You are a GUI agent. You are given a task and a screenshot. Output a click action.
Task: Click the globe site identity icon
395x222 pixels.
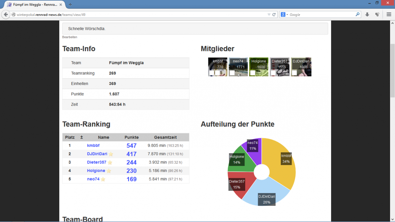coord(13,15)
